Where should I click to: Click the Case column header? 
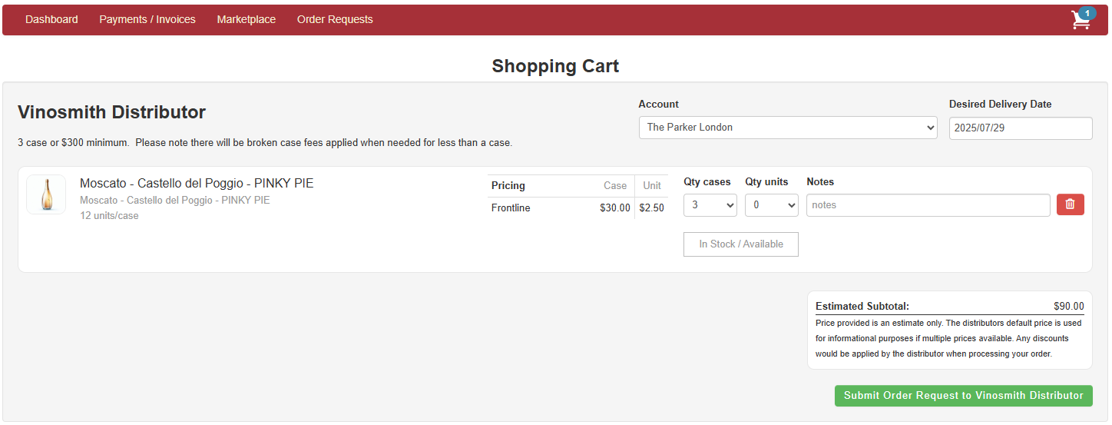coord(615,185)
